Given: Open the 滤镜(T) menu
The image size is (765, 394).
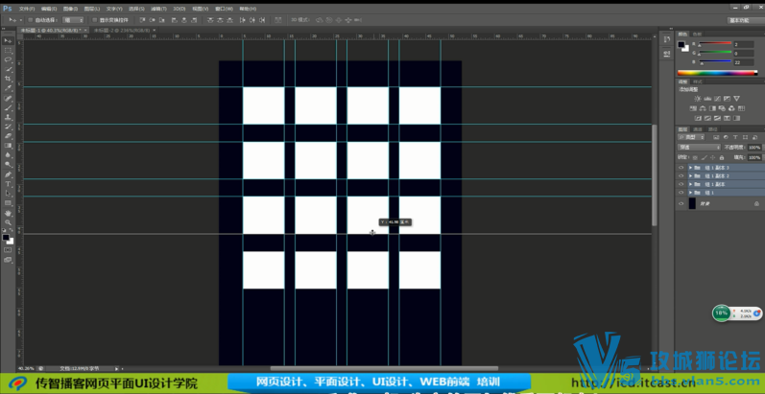Looking at the screenshot, I should 158,9.
